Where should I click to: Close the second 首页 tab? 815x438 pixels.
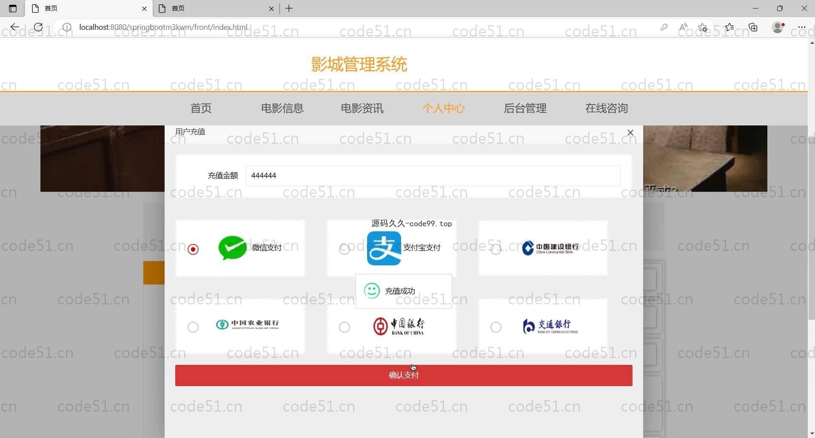point(271,9)
